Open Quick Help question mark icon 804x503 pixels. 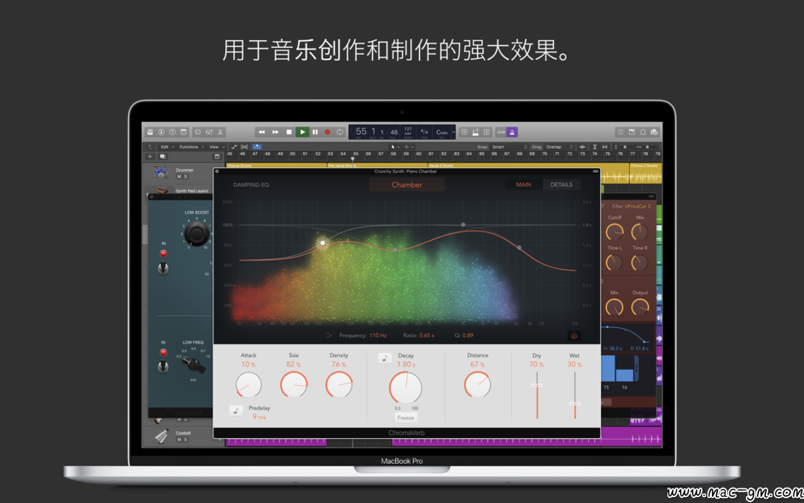coord(172,132)
